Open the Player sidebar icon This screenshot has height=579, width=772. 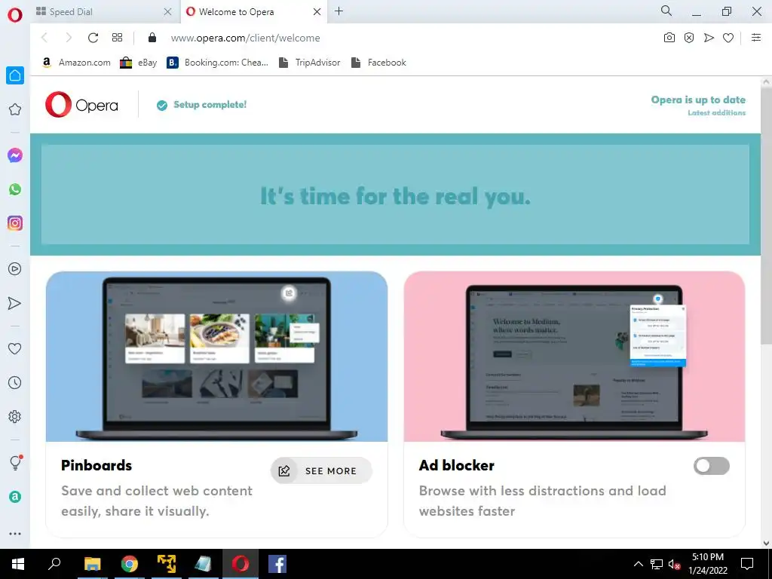tap(15, 269)
